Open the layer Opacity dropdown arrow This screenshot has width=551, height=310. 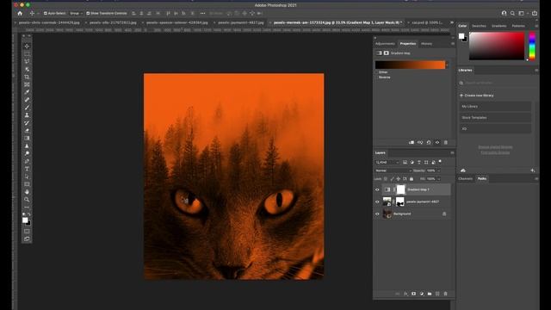click(x=438, y=170)
